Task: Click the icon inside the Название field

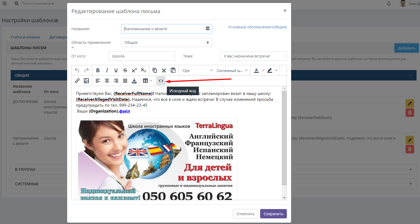Action: tap(208, 29)
